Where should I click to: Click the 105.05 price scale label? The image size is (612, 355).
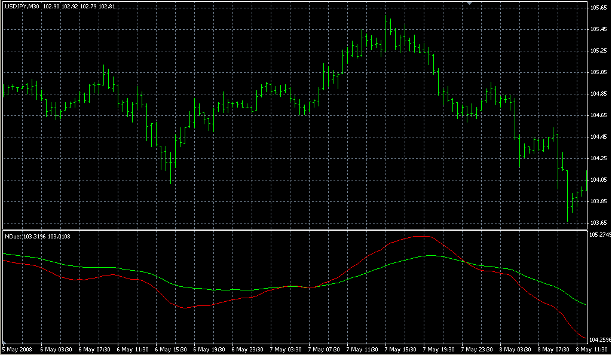(599, 72)
